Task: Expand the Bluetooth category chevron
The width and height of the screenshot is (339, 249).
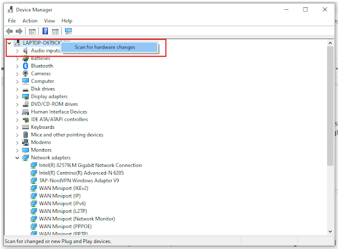Action: pyautogui.click(x=17, y=66)
